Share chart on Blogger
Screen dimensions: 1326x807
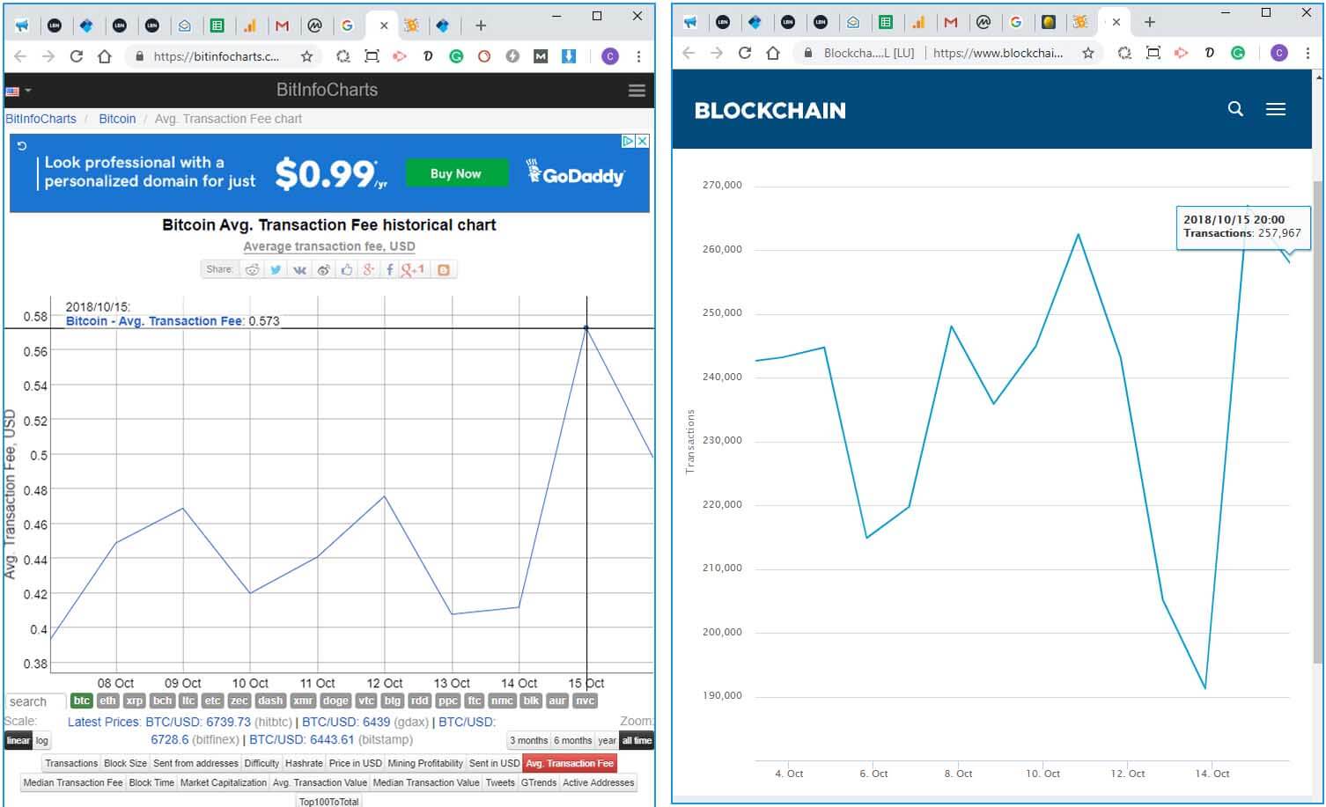444,270
